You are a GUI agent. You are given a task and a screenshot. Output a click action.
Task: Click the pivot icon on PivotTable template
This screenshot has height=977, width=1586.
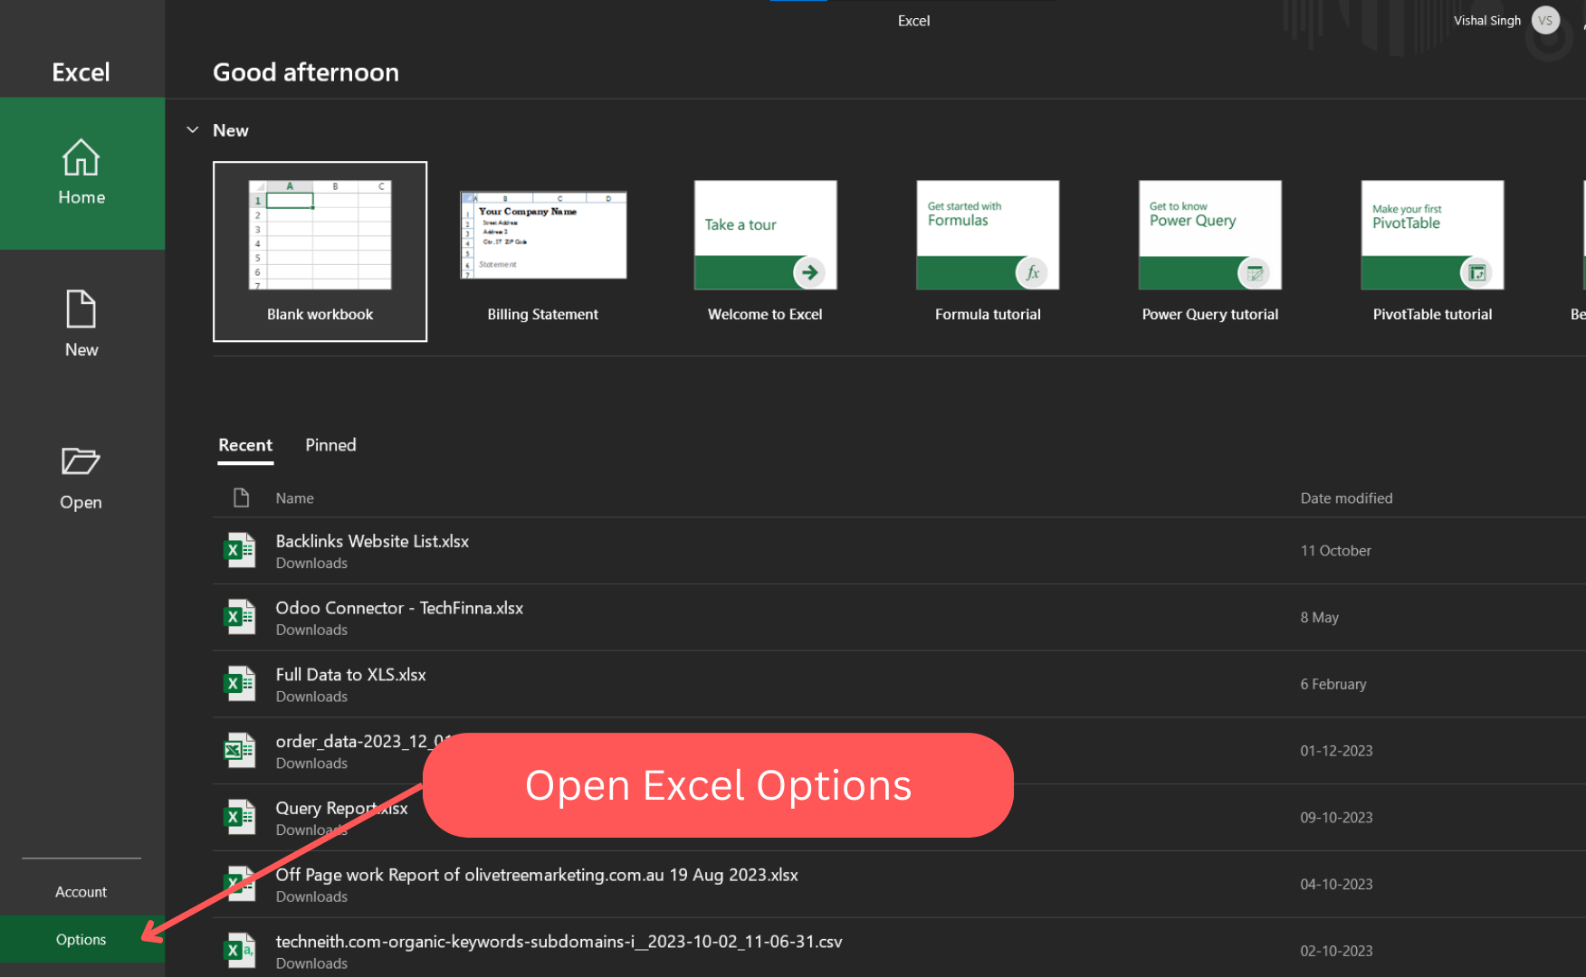1477,272
